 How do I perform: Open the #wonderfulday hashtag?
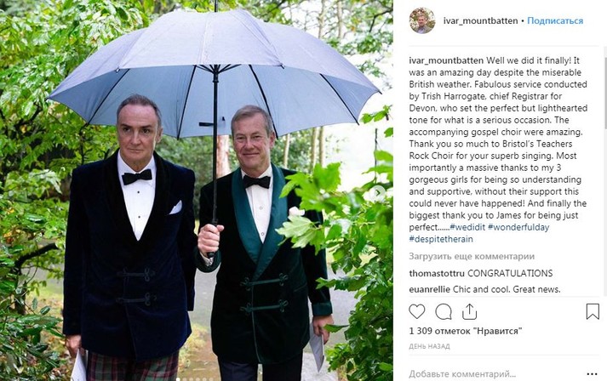point(518,227)
